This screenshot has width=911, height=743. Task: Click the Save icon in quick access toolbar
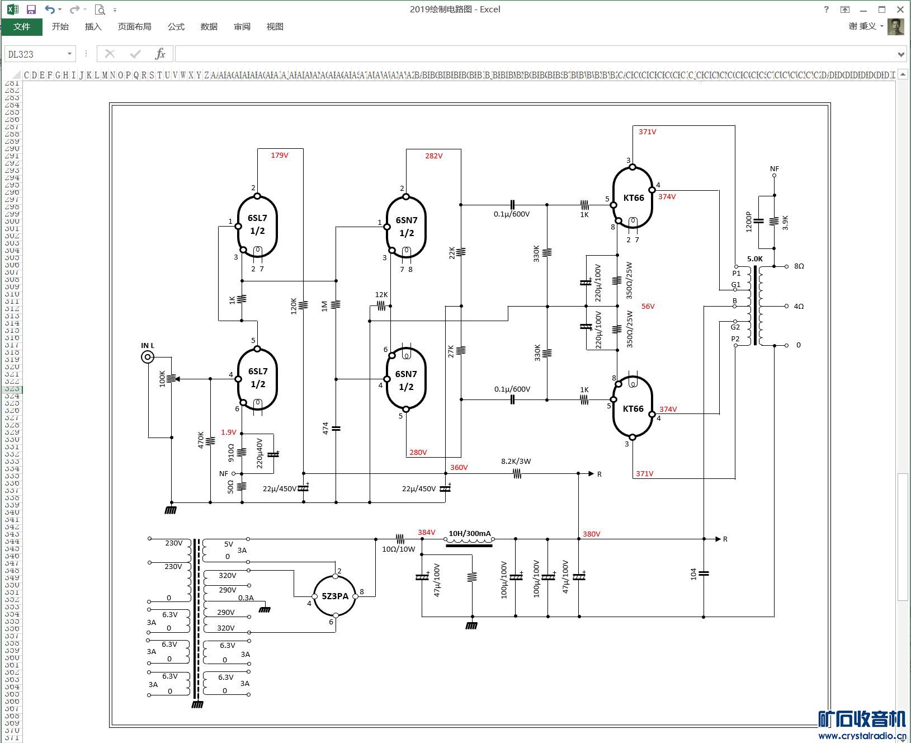[31, 10]
